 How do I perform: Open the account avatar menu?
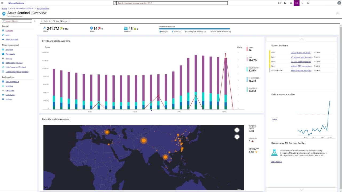(x=339, y=3)
